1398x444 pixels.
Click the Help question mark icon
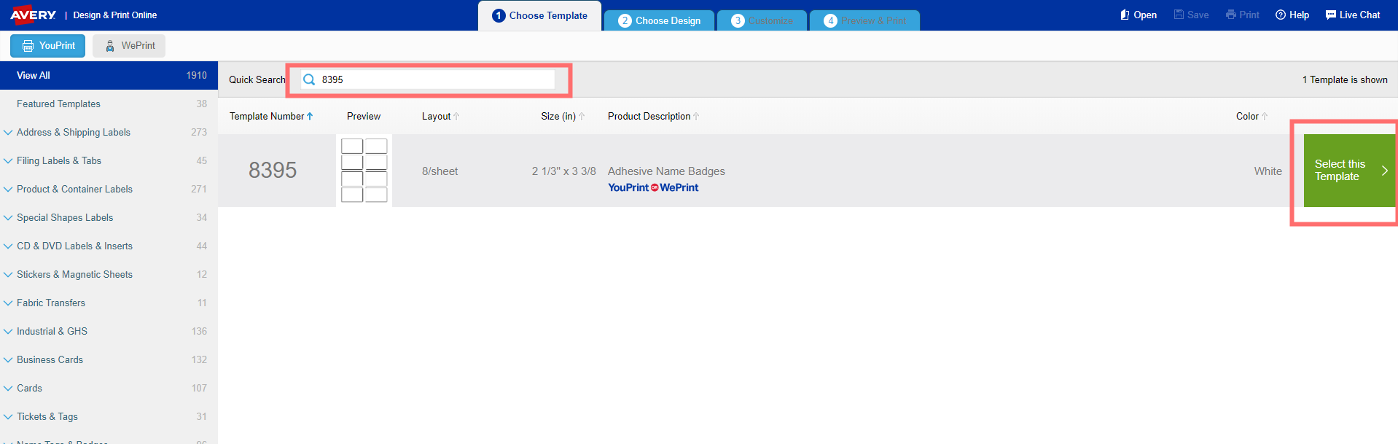point(1280,15)
